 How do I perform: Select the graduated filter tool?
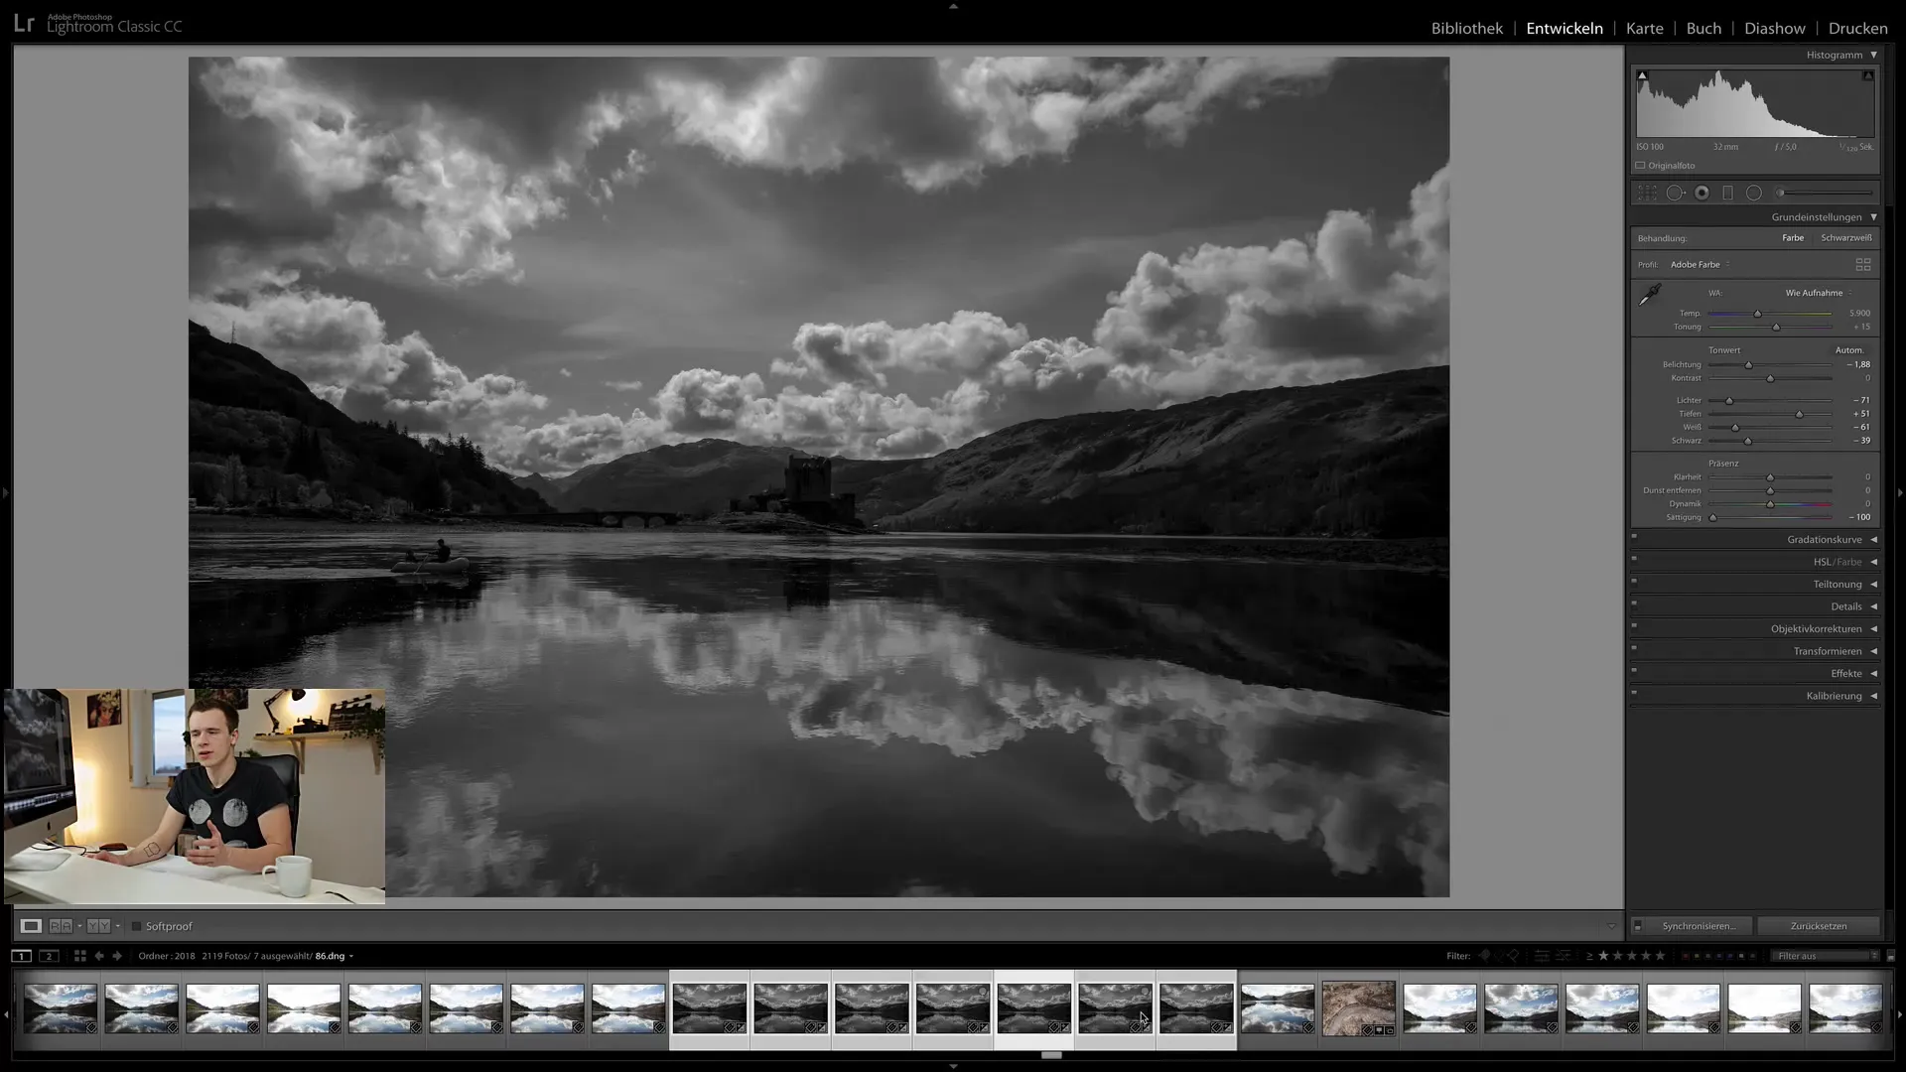(1727, 194)
